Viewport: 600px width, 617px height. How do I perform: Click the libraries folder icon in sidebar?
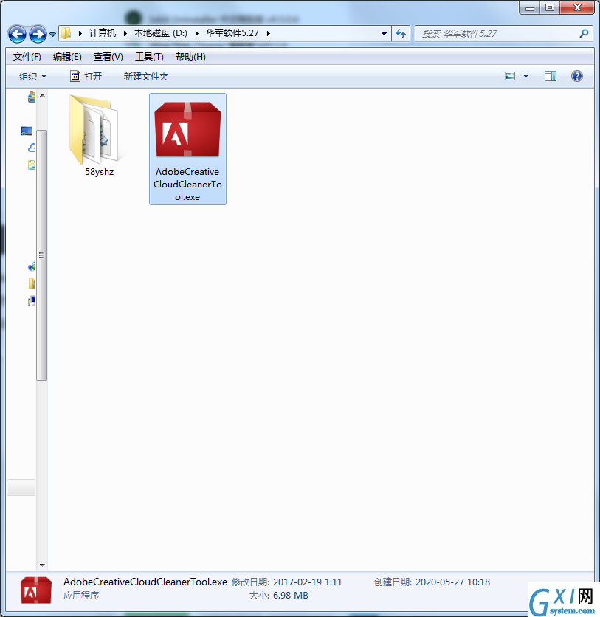pyautogui.click(x=32, y=165)
